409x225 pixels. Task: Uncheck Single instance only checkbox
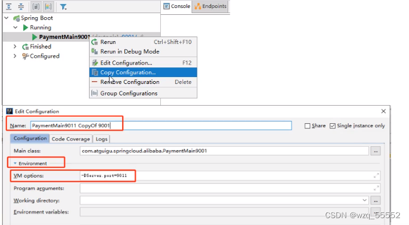333,126
